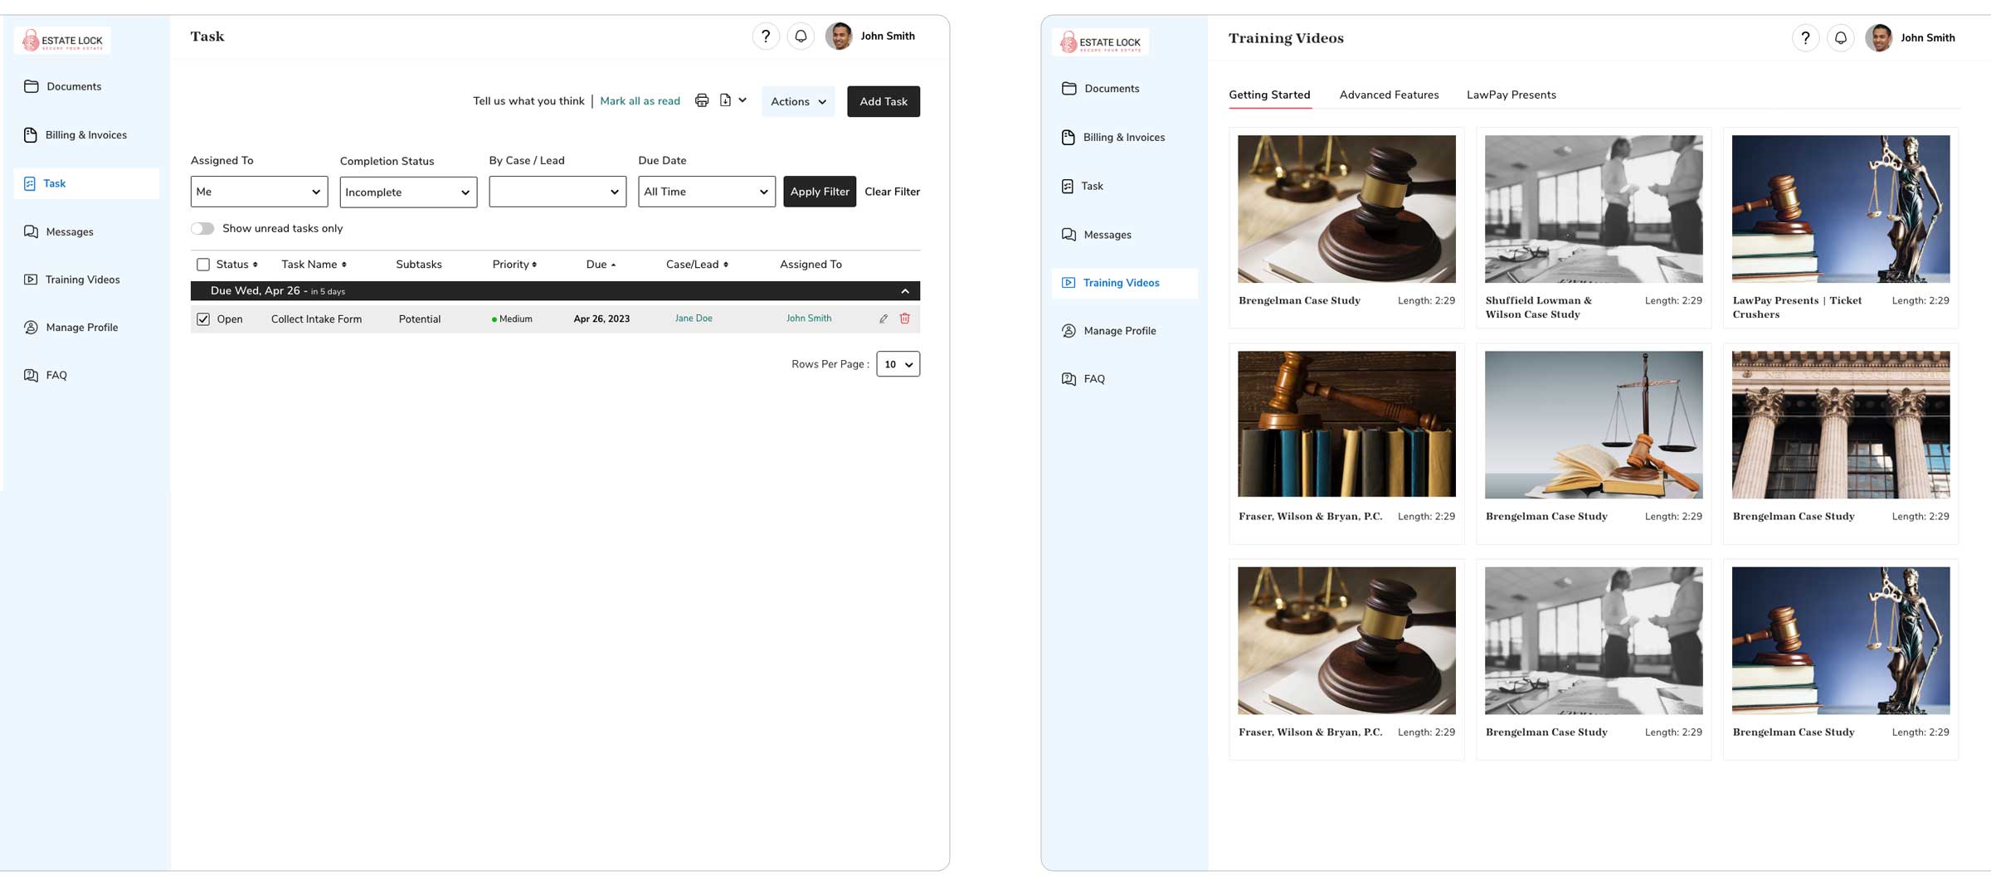This screenshot has width=1991, height=885.
Task: Click help question mark in Training Videos header
Action: pyautogui.click(x=1805, y=38)
